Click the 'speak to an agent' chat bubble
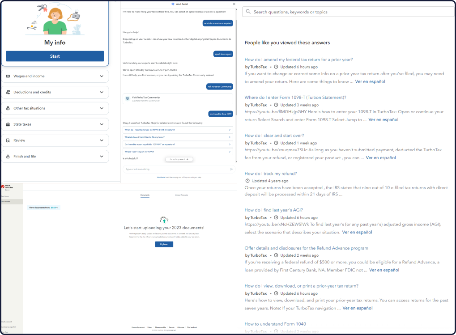This screenshot has height=335, width=456. tap(223, 54)
